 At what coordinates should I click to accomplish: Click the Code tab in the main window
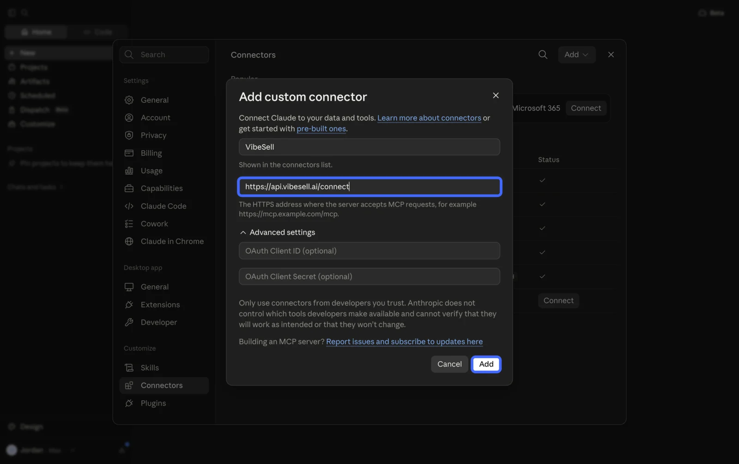(x=98, y=32)
